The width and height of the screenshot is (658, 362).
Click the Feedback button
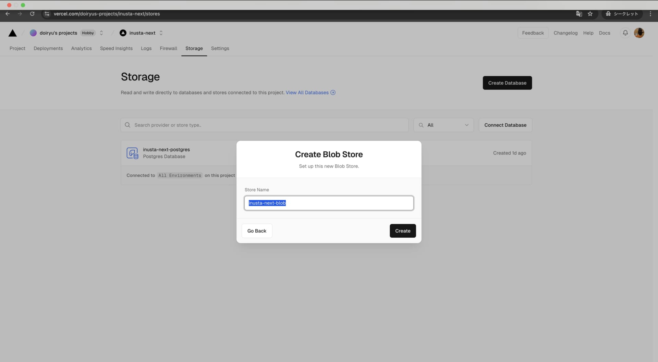[533, 33]
